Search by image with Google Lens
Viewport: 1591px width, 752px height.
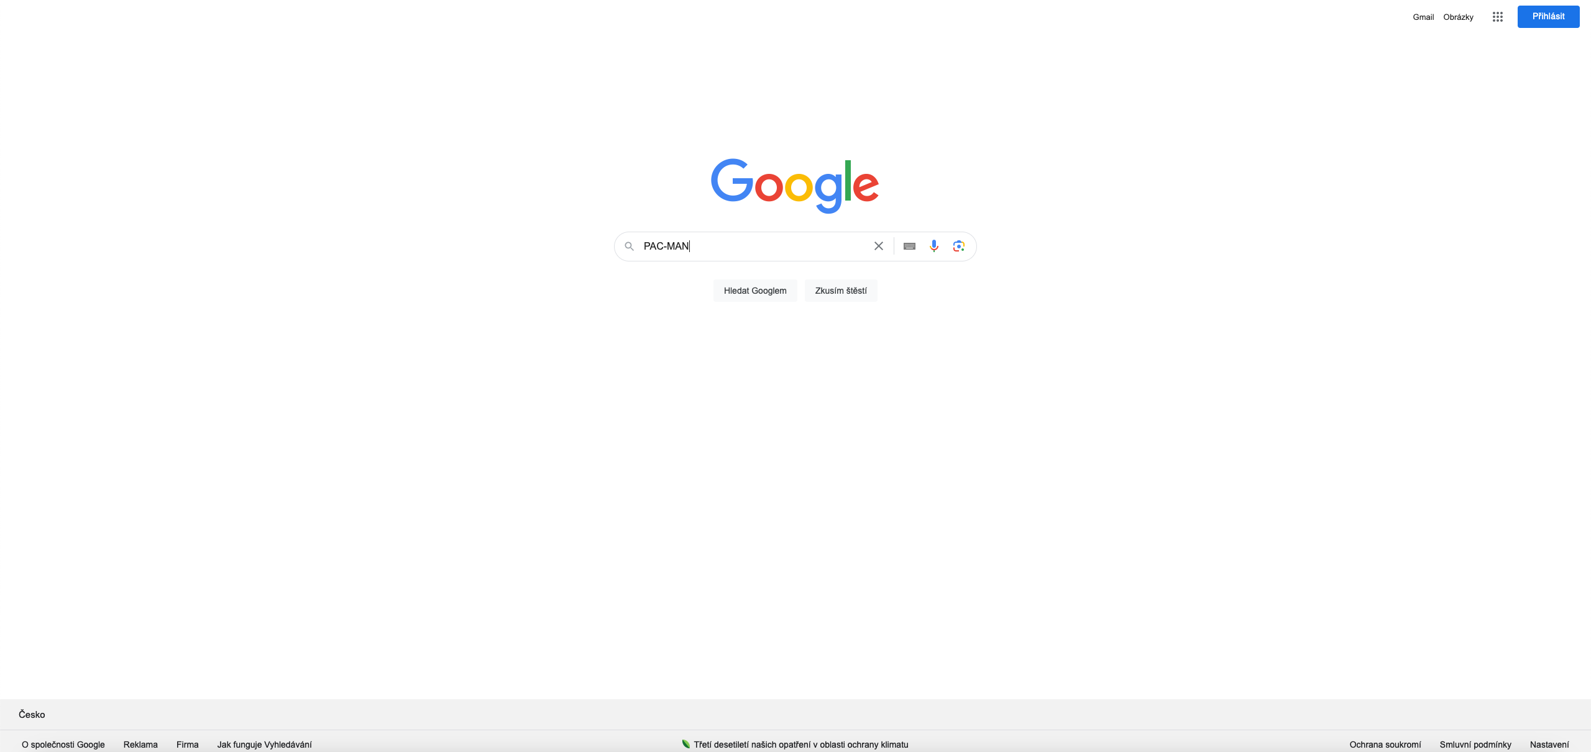point(958,246)
